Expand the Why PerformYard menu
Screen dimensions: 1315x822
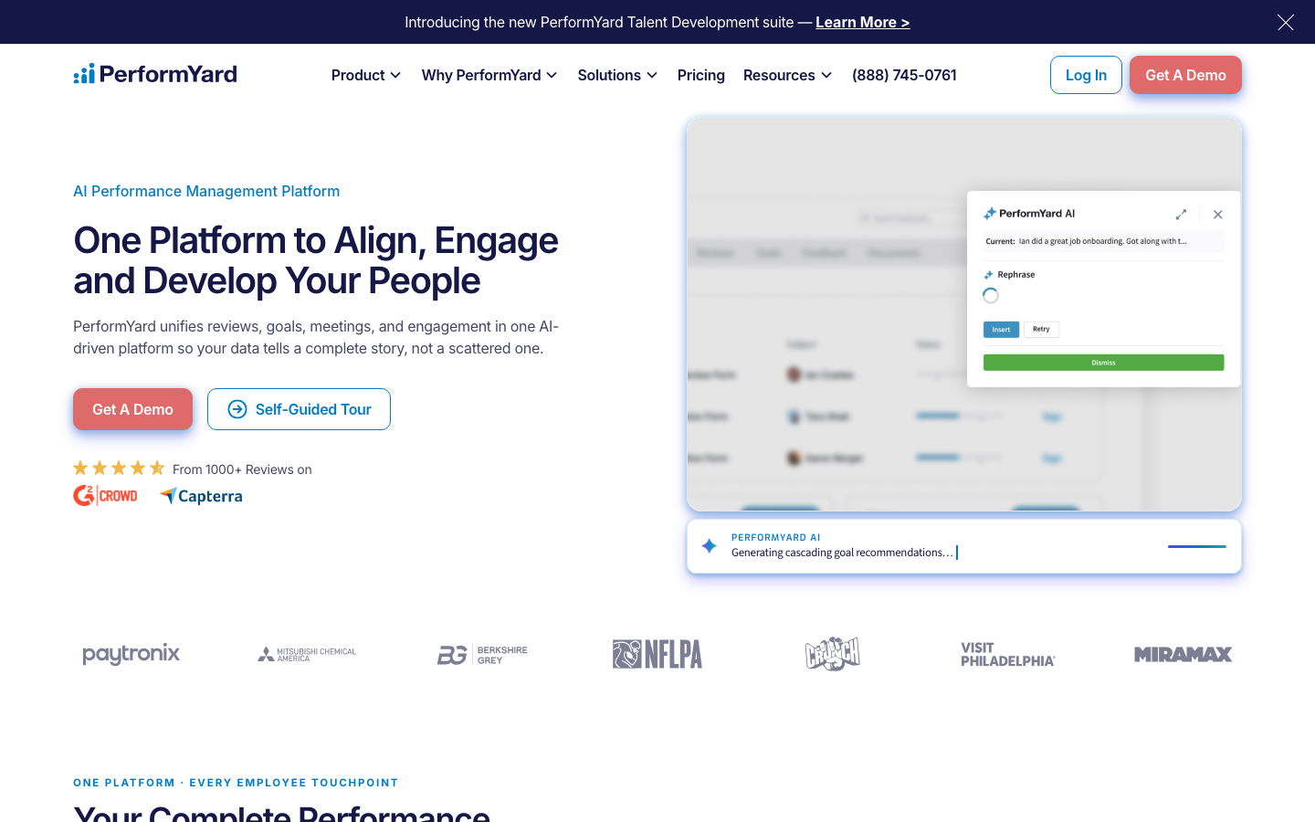pyautogui.click(x=489, y=75)
